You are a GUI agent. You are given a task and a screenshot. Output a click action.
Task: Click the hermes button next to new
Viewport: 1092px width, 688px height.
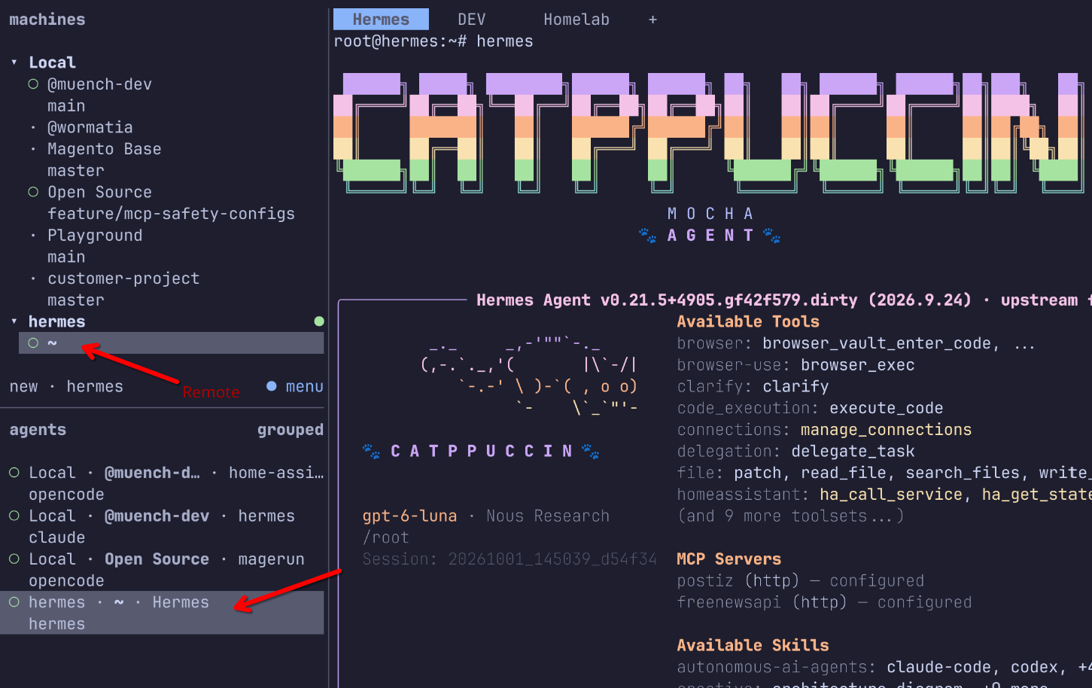click(95, 386)
